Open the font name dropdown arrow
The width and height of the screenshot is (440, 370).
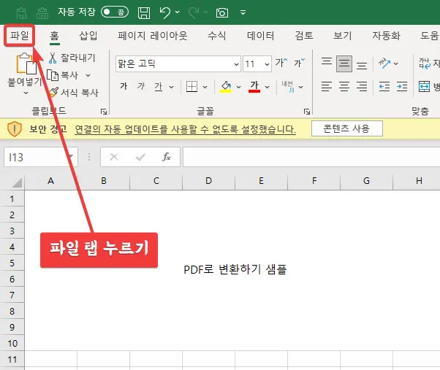tap(236, 64)
